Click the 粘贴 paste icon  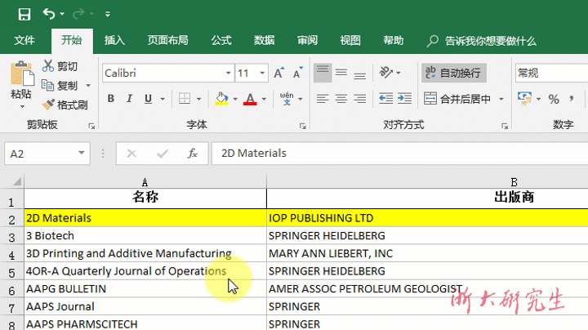[x=22, y=74]
